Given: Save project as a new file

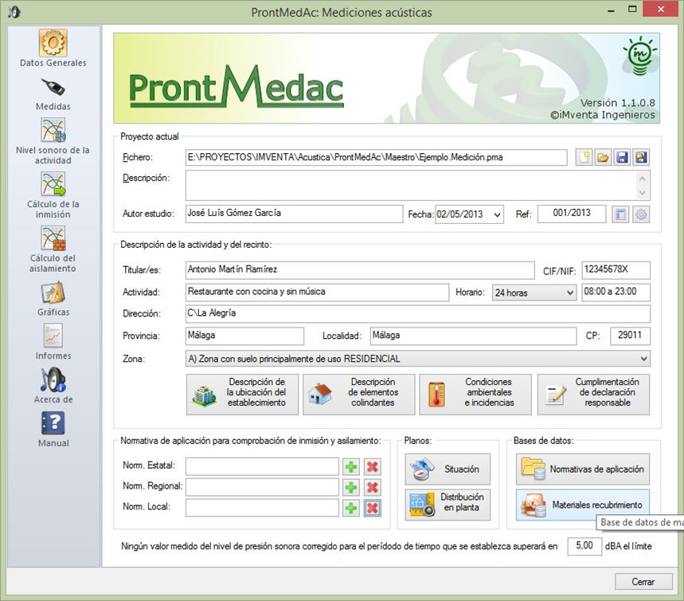Looking at the screenshot, I should coord(641,157).
